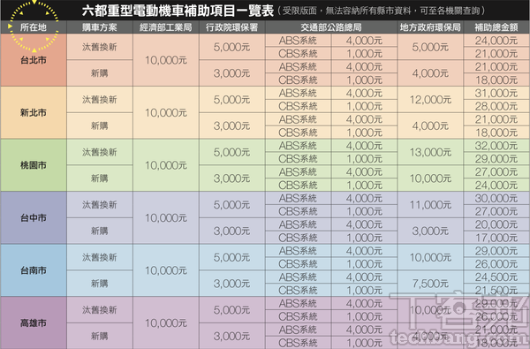Select the total amount 28,000元

pyautogui.click(x=496, y=106)
